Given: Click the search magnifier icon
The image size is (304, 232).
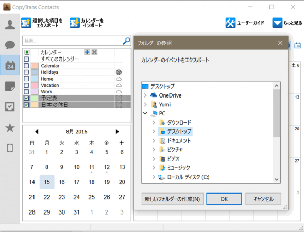Looking at the screenshot, I should coord(126,41).
